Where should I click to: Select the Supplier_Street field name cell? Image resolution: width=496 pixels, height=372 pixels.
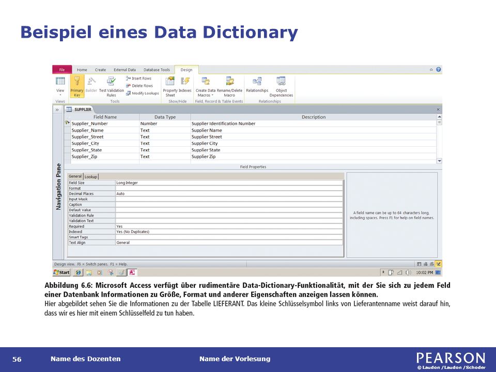(105, 136)
